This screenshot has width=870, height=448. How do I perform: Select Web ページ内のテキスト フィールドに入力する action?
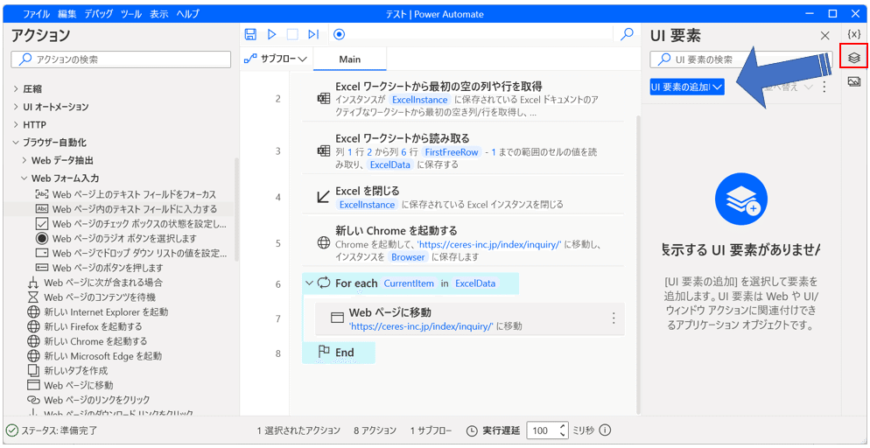[126, 209]
